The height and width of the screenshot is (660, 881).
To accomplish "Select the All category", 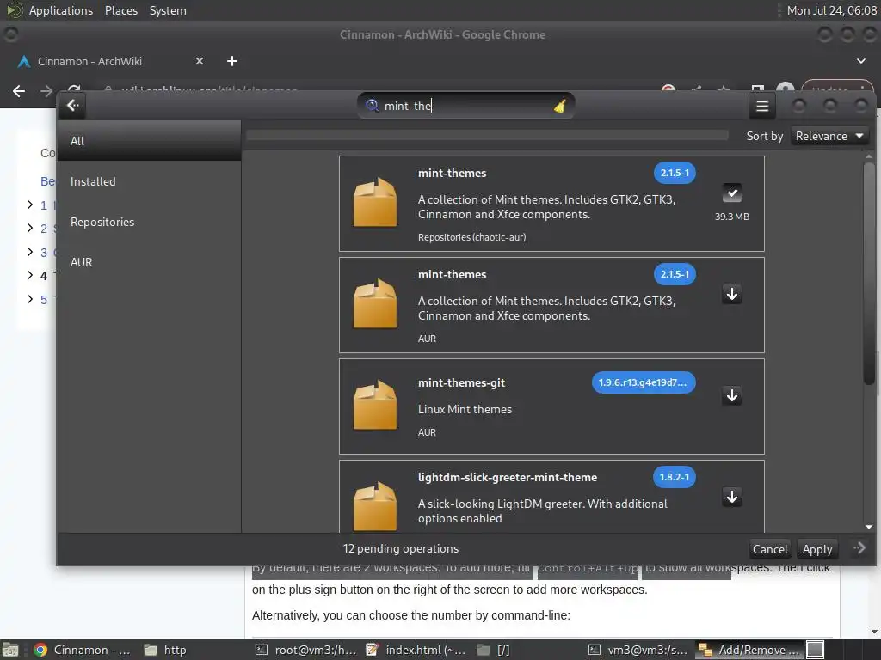I will coord(149,141).
